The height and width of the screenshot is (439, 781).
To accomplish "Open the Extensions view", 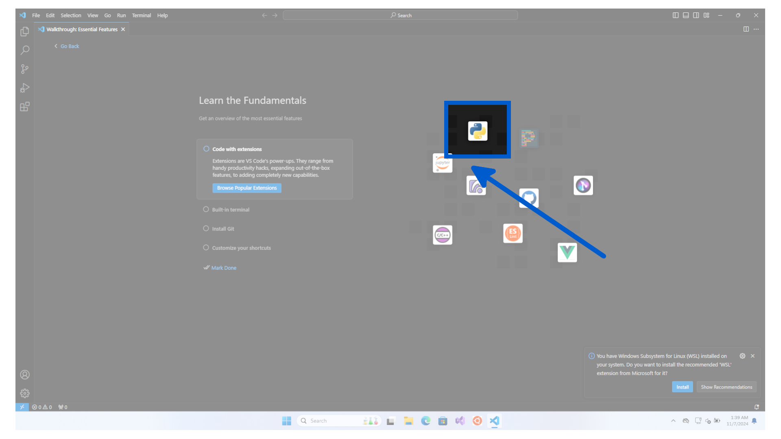I will (x=24, y=106).
